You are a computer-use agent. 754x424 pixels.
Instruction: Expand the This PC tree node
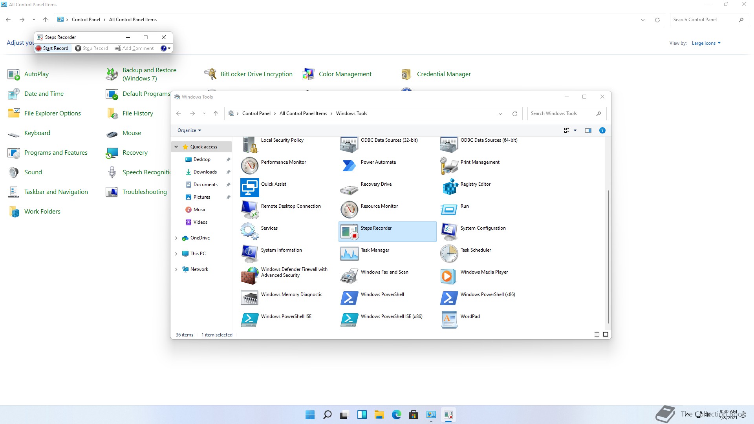point(176,254)
